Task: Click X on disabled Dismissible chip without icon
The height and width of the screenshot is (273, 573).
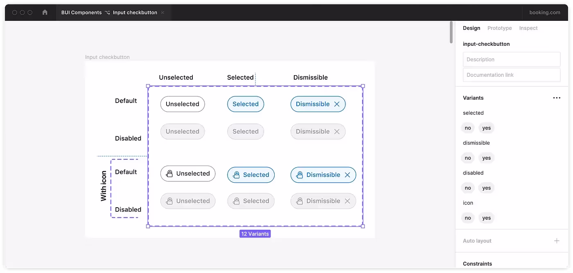Action: click(x=337, y=132)
